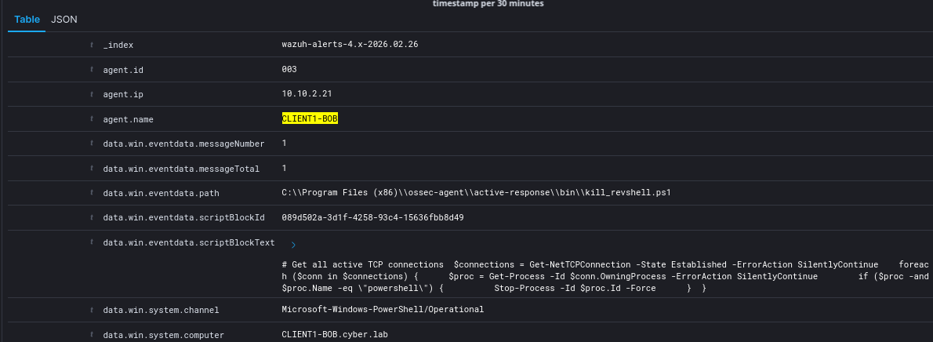Switch to the JSON tab
Image resolution: width=933 pixels, height=342 pixels.
click(64, 19)
